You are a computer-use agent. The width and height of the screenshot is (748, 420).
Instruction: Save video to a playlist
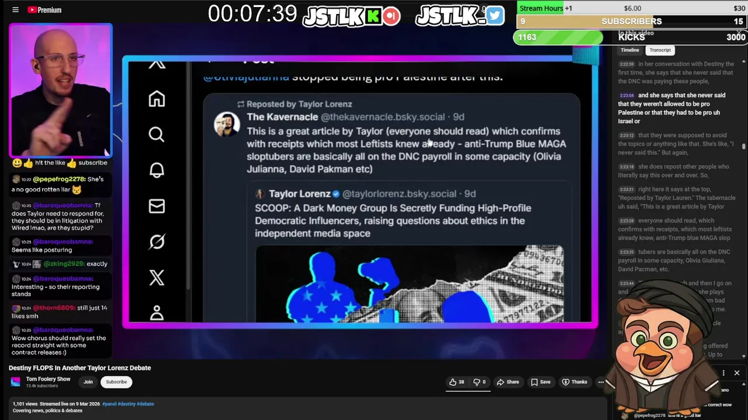[541, 382]
